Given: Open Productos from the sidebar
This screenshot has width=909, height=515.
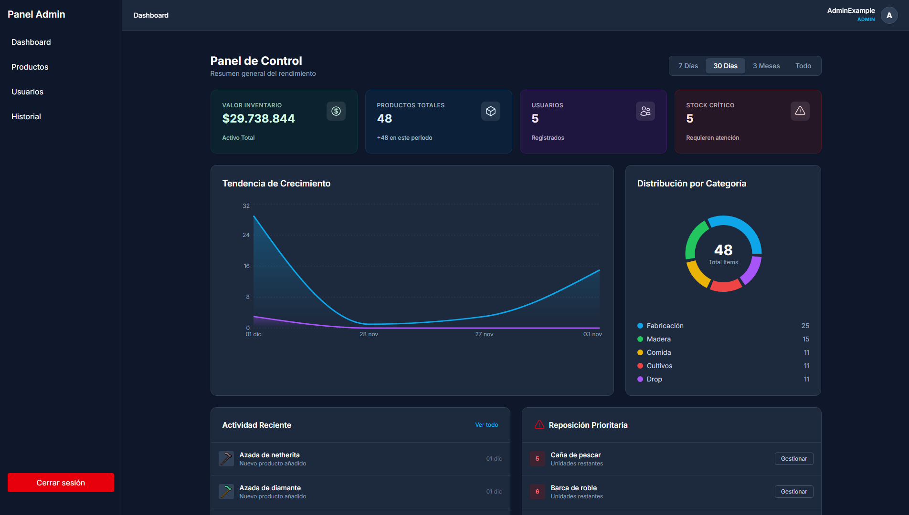Looking at the screenshot, I should pos(30,67).
